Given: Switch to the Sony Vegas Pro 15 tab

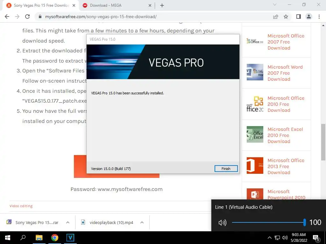Looking at the screenshot, I should click(x=41, y=5).
